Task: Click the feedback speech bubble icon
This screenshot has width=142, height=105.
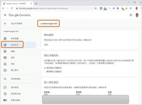Action: 5,87
